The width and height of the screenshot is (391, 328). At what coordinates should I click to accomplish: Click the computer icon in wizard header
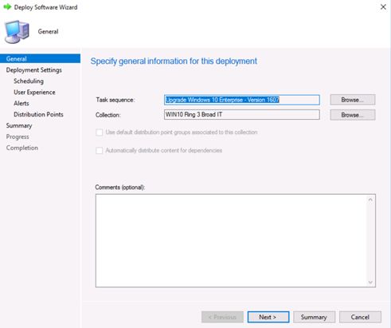click(x=17, y=32)
